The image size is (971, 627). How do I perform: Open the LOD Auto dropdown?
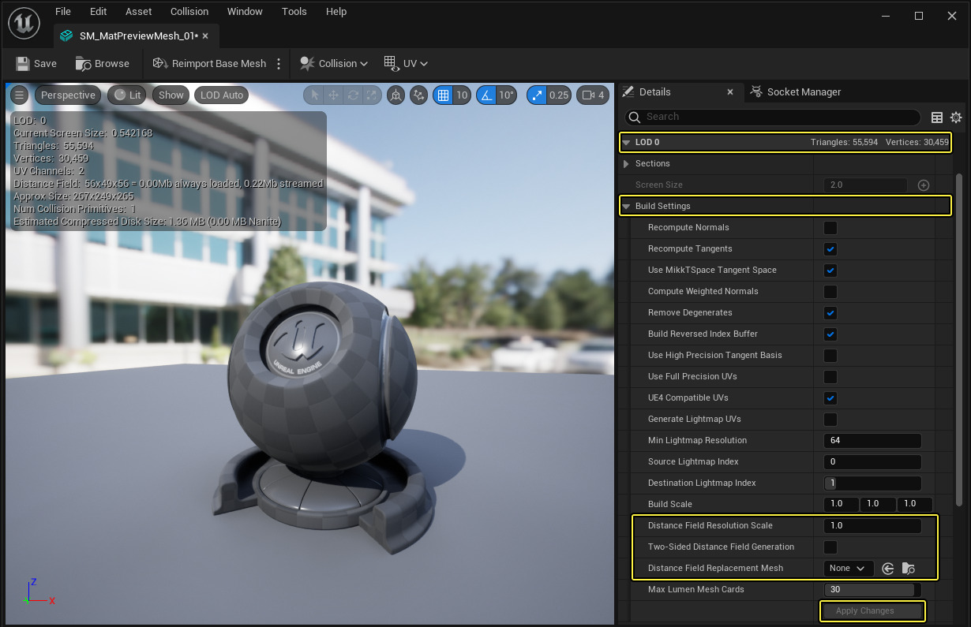coord(221,95)
